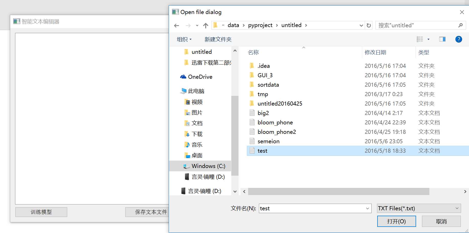
Task: Click 'untitled' in the breadcrumb path
Action: (x=291, y=25)
